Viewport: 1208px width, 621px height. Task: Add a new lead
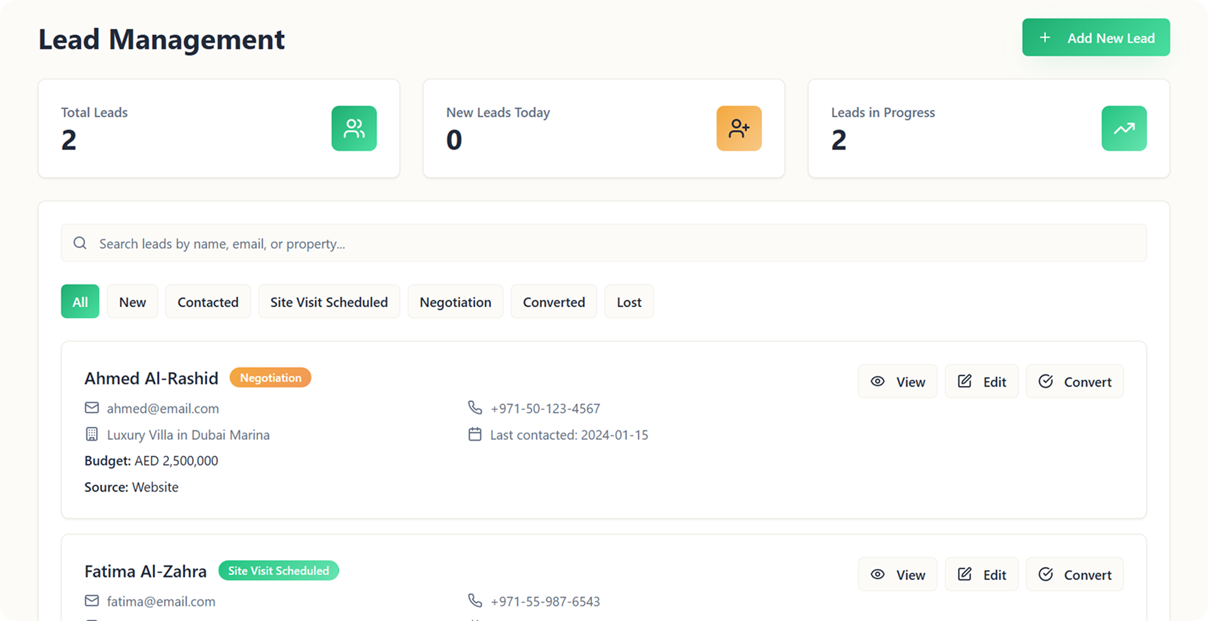tap(1096, 38)
